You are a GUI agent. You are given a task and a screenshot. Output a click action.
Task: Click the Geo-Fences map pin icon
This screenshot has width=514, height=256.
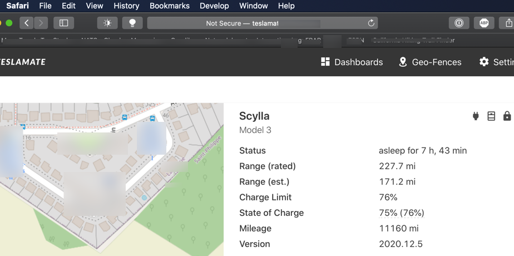coord(403,62)
